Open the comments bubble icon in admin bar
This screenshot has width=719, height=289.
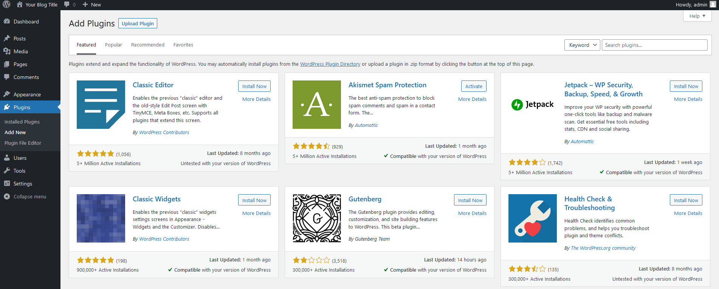(x=67, y=5)
